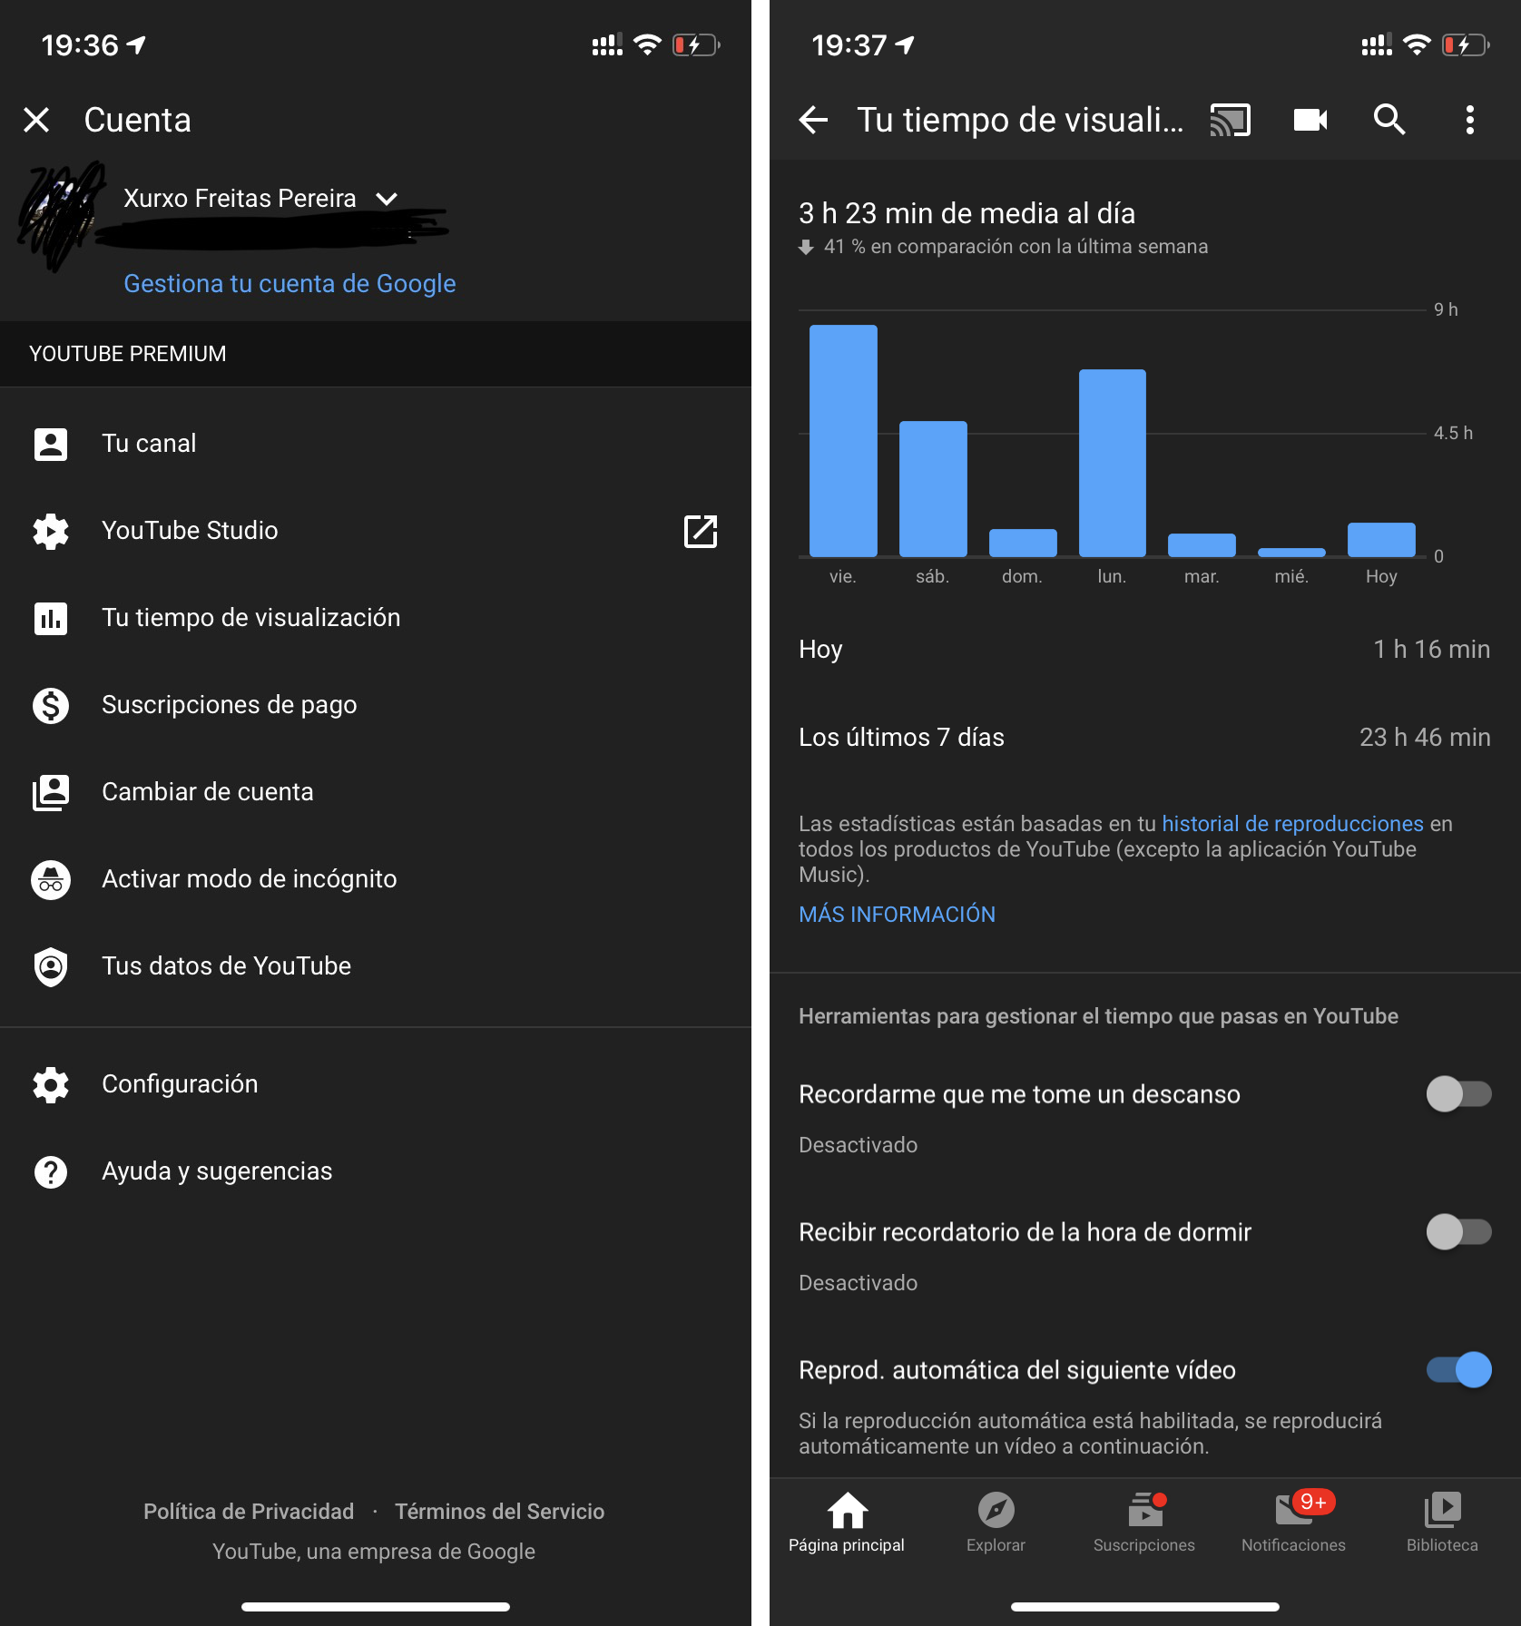Tap the scribbled profile avatar
Viewport: 1521px width, 1626px height.
[62, 216]
